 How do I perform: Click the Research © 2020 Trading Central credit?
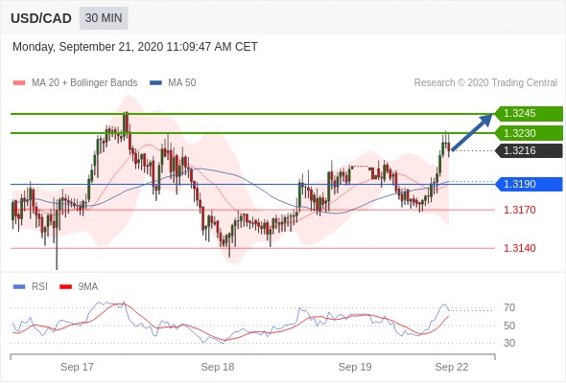[x=485, y=83]
